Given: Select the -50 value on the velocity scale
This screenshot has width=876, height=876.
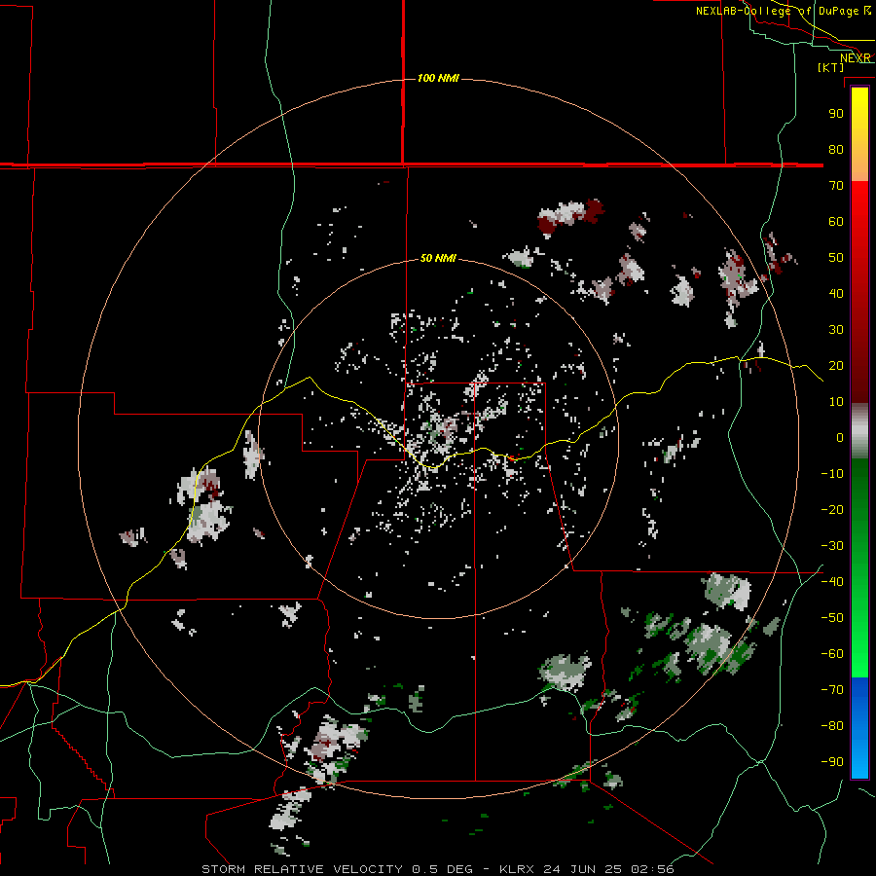Looking at the screenshot, I should (x=832, y=618).
